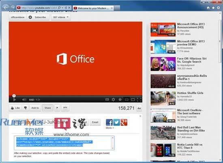Open Favorites star icon
Image resolution: width=223 pixels, height=163 pixels.
pos(213,8)
